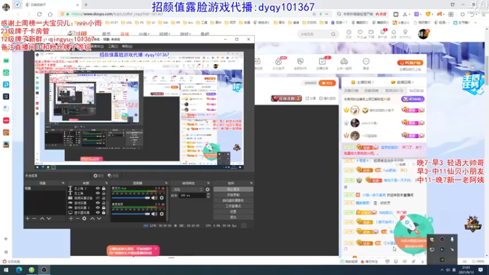This screenshot has width=489, height=275.
Task: Move source up in Sources dock
Action: (x=92, y=219)
